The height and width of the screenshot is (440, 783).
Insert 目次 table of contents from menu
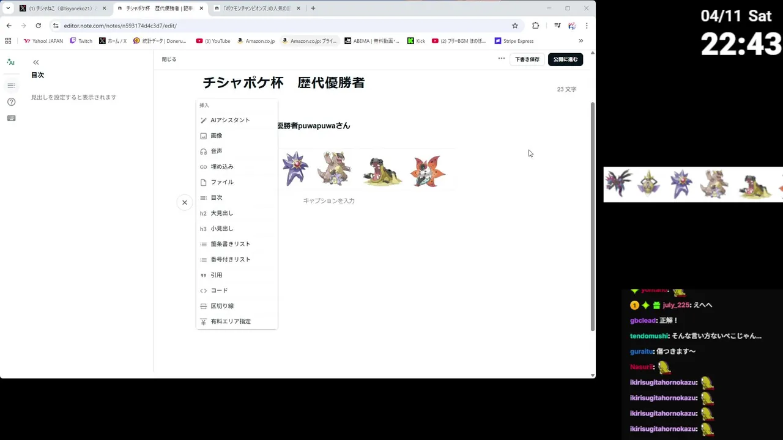237,197
